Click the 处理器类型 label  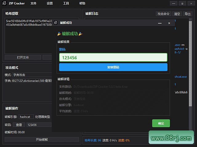42,117
